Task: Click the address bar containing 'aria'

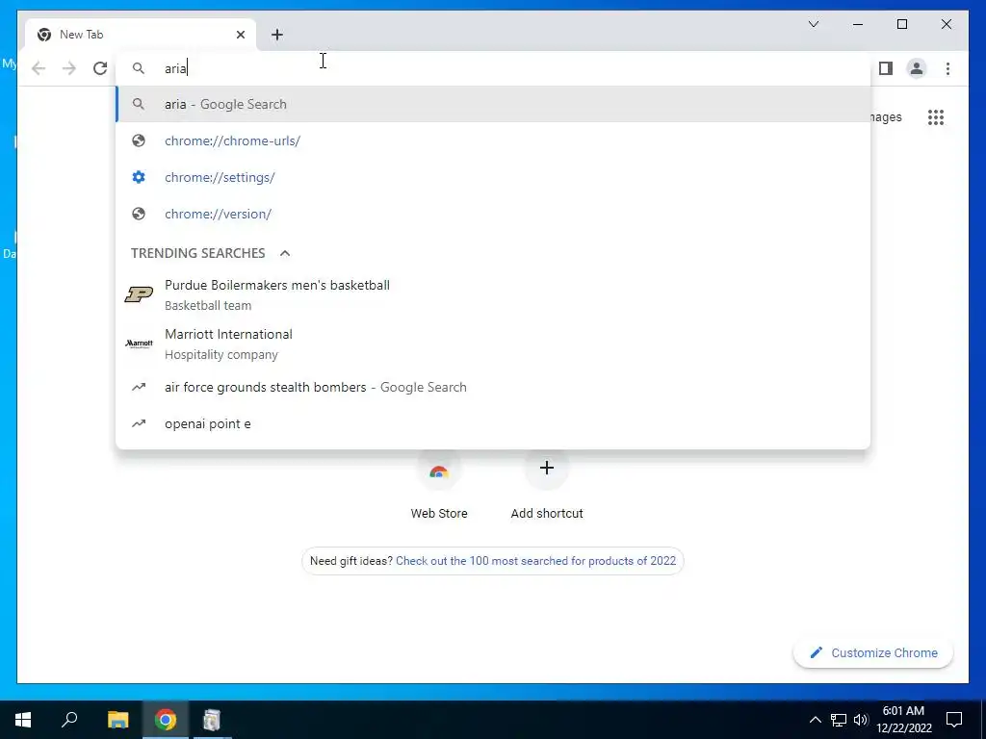Action: tap(493, 68)
